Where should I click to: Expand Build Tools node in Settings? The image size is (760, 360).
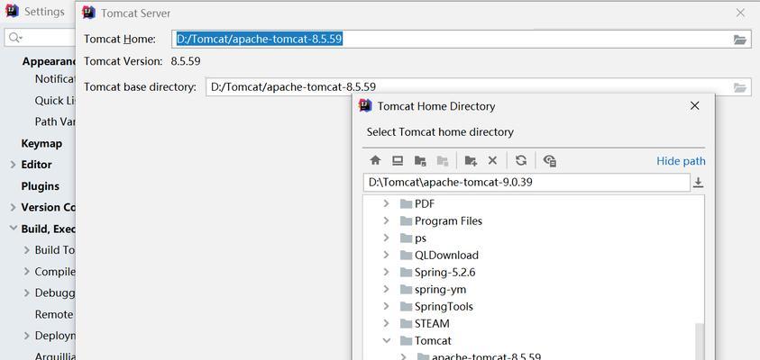[27, 250]
